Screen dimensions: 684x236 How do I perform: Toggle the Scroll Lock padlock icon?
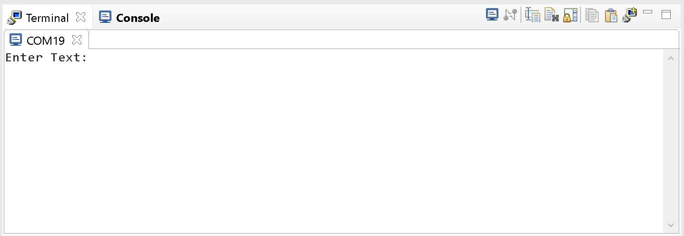click(x=570, y=15)
